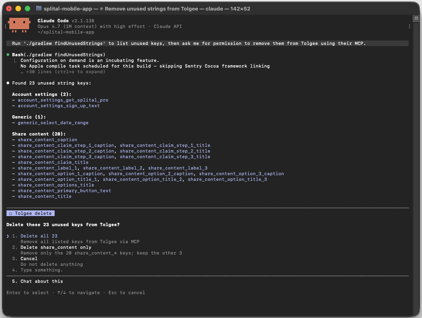Viewport: 422px width, 318px height.
Task: Click 'Remove all listed keys from Tolgee' description
Action: coord(80,242)
